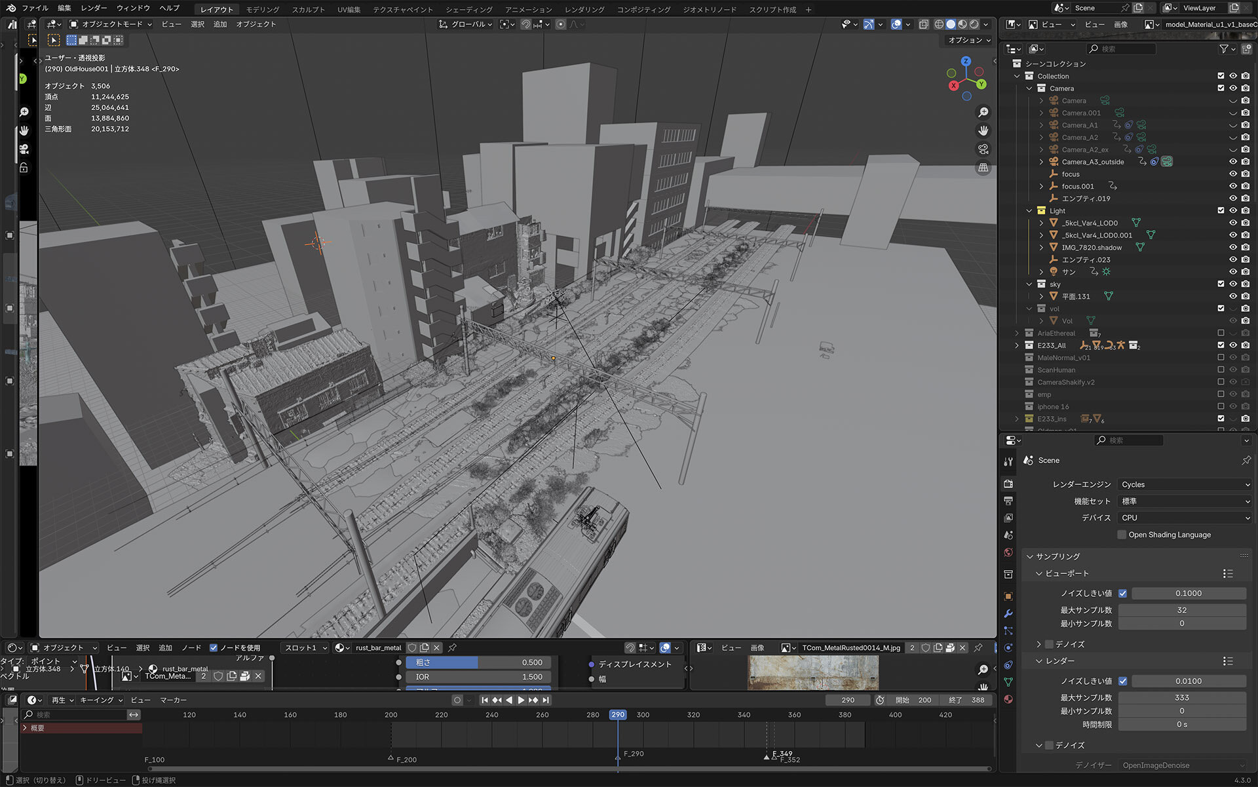Open the Render properties tab icon
The image size is (1258, 787).
1008,484
